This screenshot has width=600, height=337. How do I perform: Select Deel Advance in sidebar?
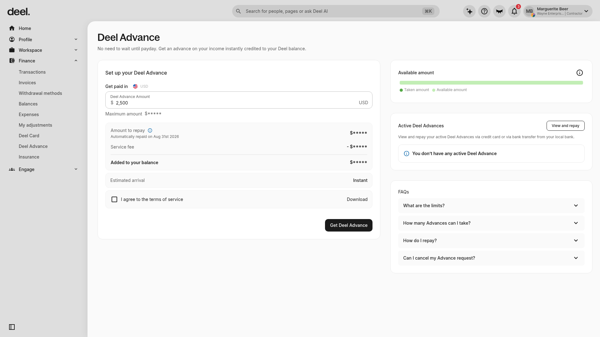[x=33, y=146]
